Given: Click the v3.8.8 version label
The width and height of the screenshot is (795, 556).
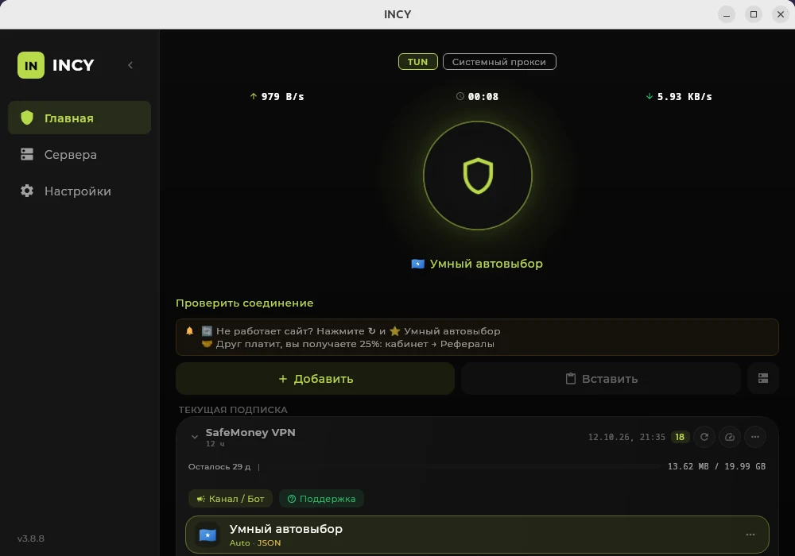Looking at the screenshot, I should 31,539.
